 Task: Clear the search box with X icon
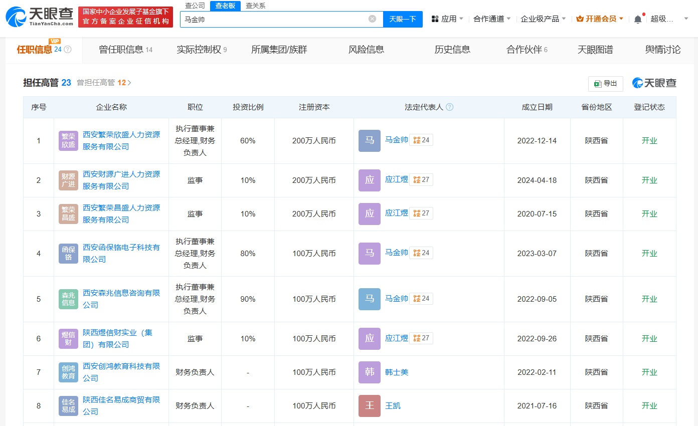pyautogui.click(x=372, y=19)
